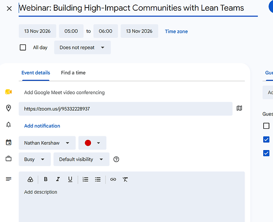Open start time 05:00 picker
Viewport: 273px width, 222px height.
tap(71, 31)
